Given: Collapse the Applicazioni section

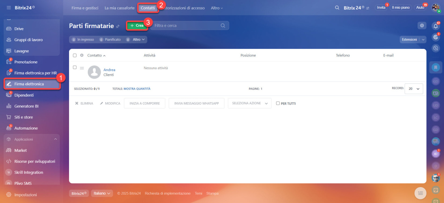Looking at the screenshot, I should point(55,139).
